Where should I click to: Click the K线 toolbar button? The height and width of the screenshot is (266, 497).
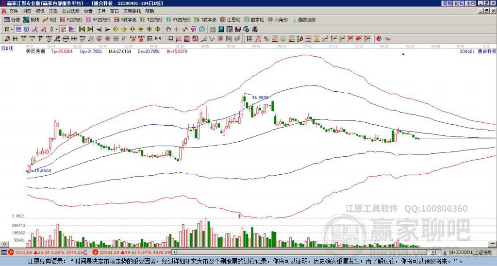coord(50,19)
